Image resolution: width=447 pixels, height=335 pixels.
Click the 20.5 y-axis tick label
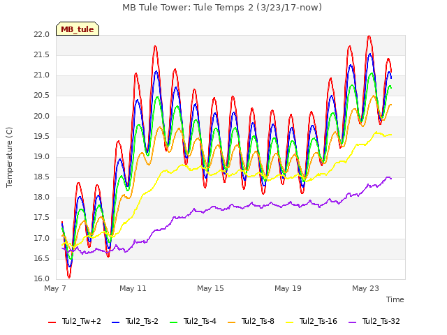42,96
